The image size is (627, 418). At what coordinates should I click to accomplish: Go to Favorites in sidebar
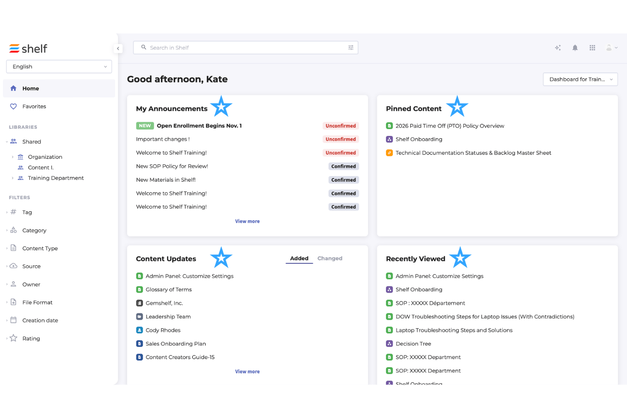coord(34,107)
